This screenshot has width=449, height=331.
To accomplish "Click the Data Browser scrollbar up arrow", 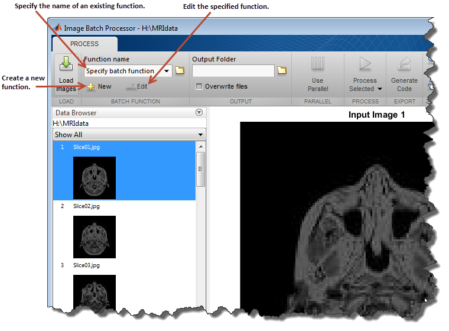I will tap(201, 147).
